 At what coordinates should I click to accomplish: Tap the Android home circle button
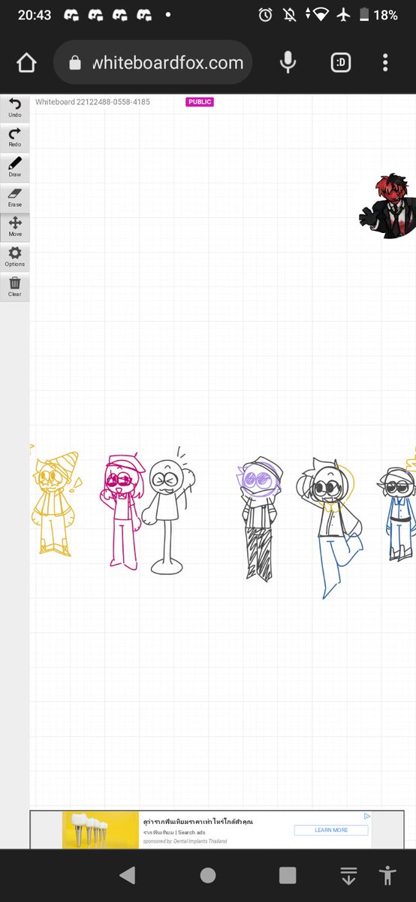208,875
